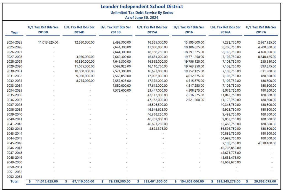Select the 2027-2028 year row label
The image size is (283, 191).
tap(14, 57)
